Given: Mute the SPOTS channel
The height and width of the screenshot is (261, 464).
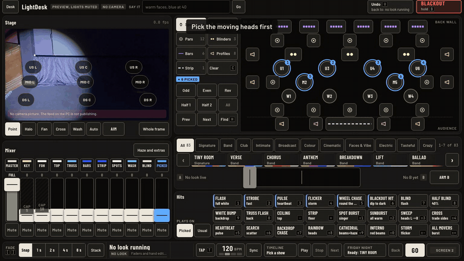Looking at the screenshot, I should (x=116, y=230).
